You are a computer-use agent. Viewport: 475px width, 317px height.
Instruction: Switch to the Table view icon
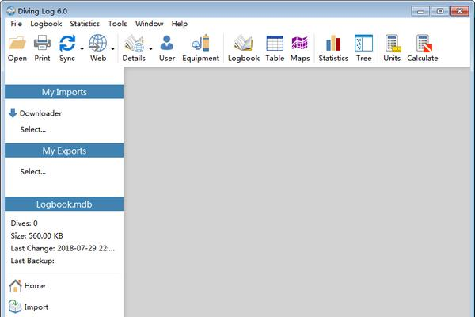pos(275,43)
